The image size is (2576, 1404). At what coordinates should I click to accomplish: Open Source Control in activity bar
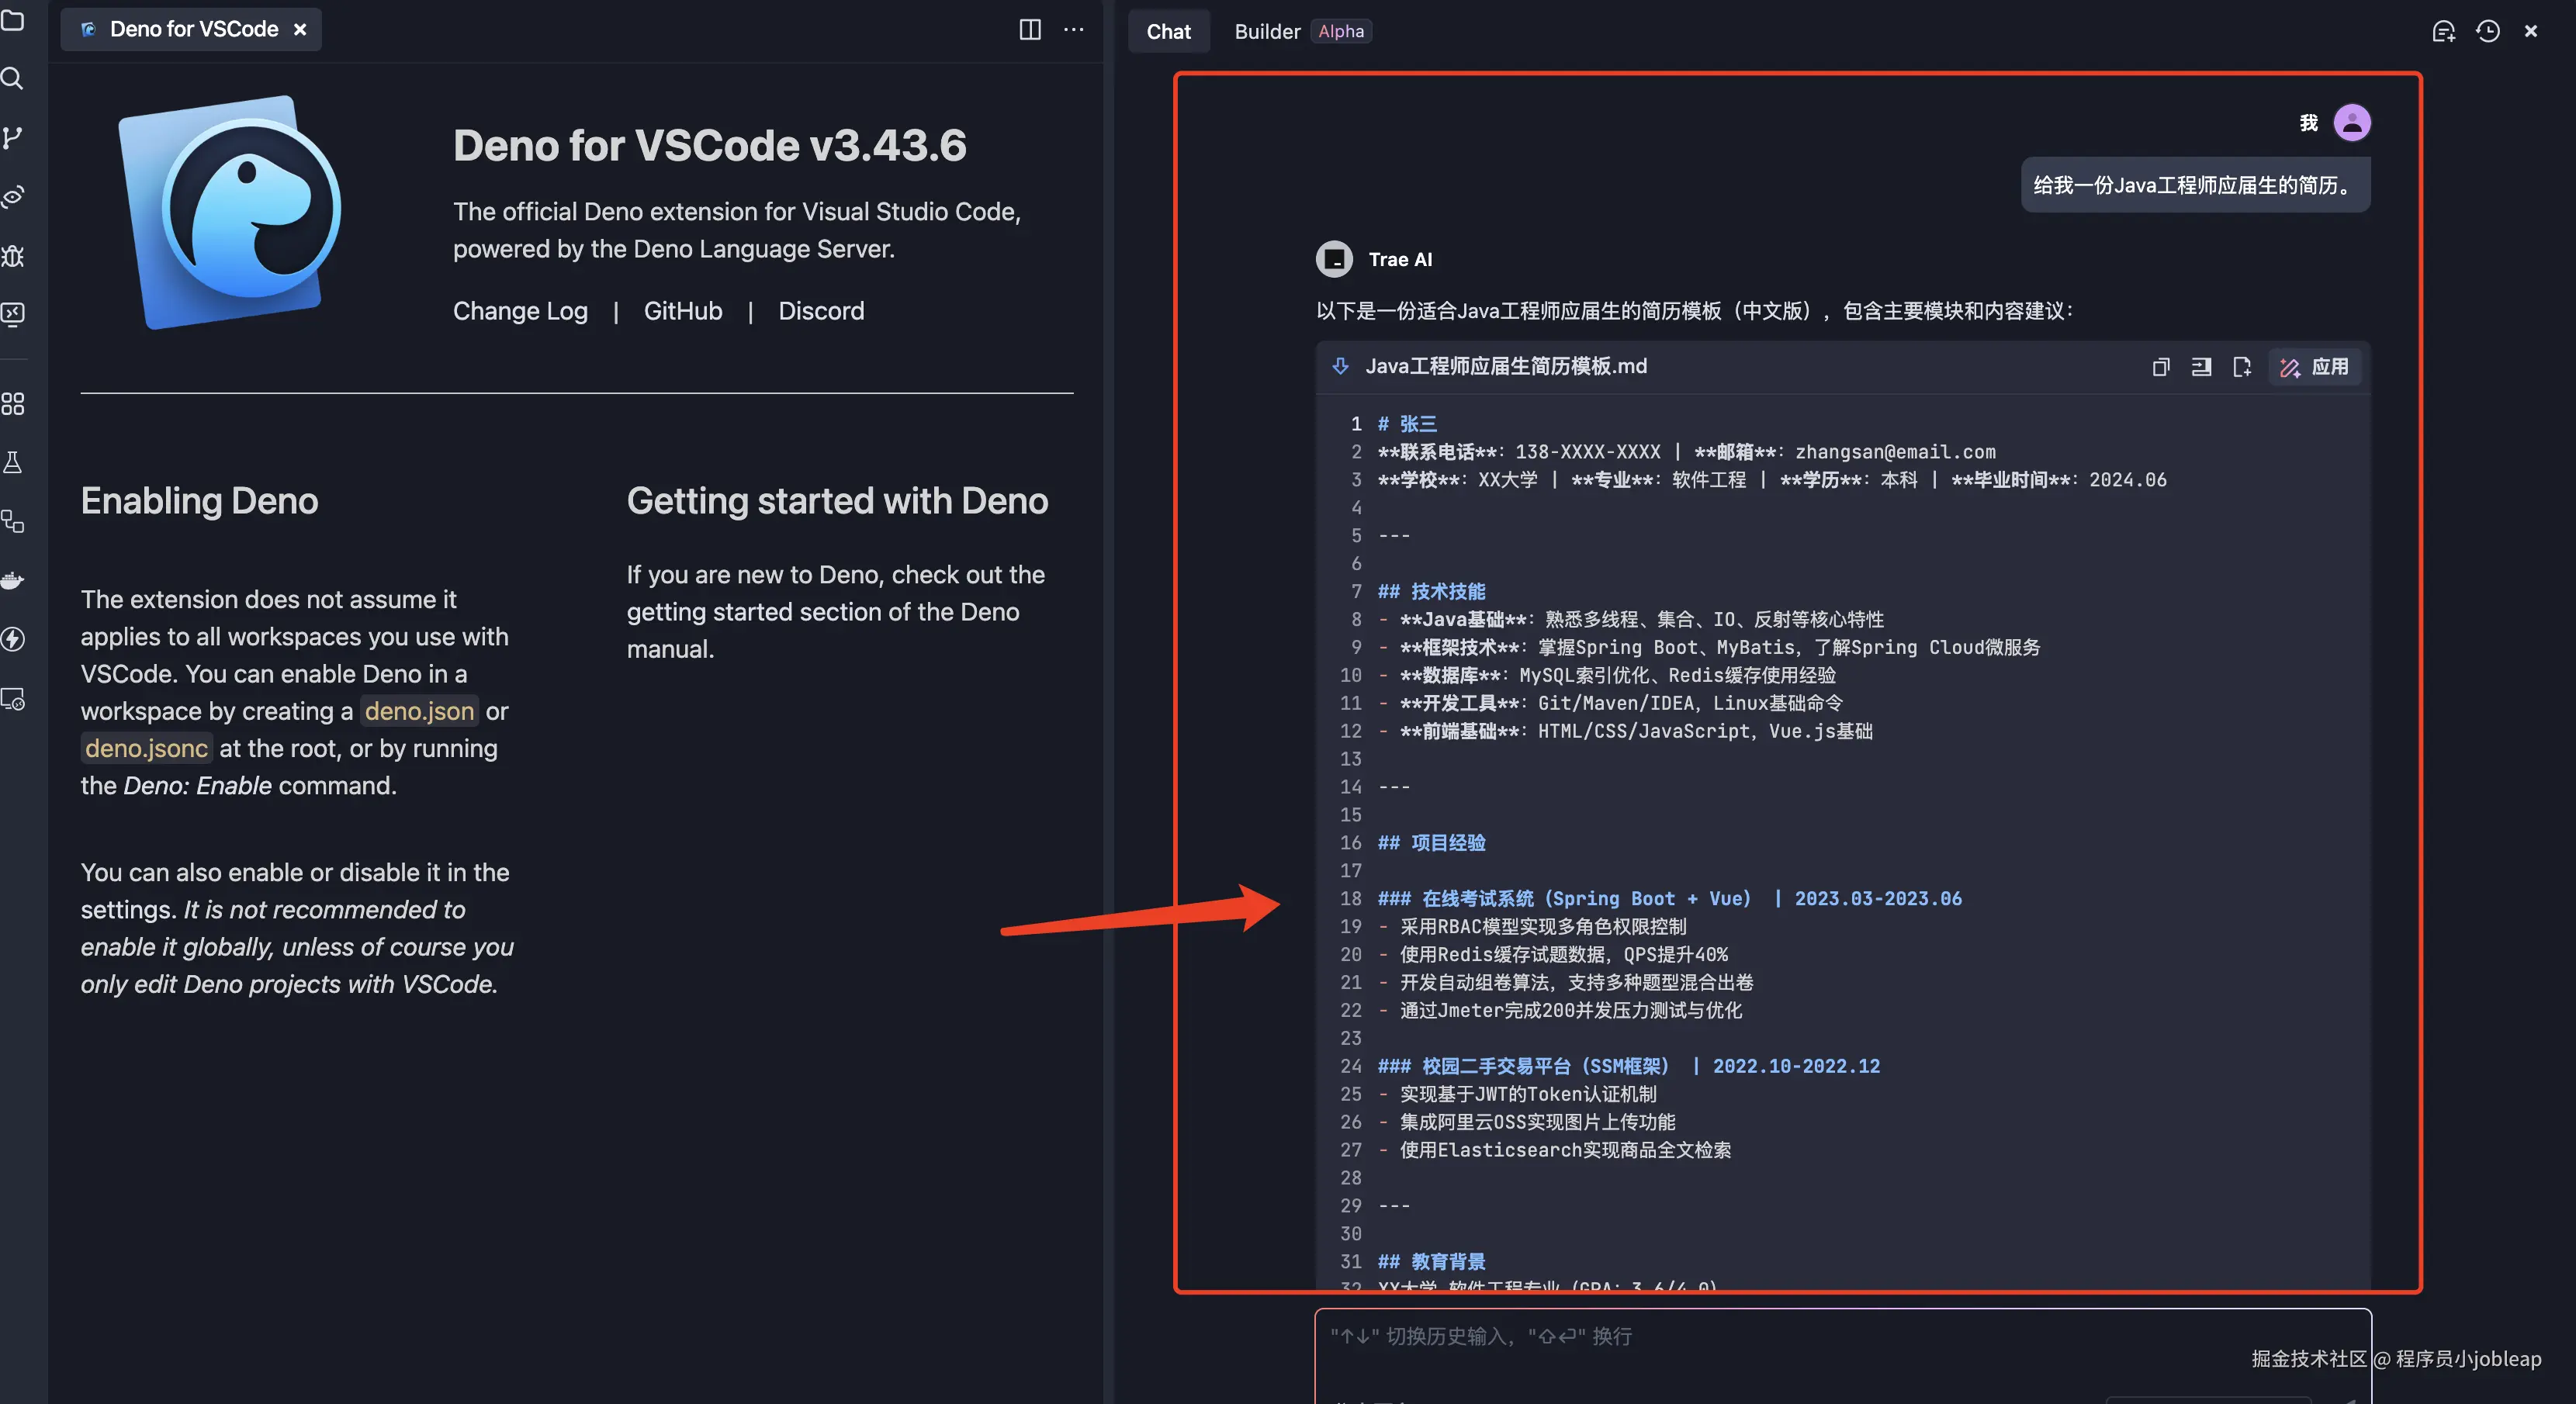13,137
